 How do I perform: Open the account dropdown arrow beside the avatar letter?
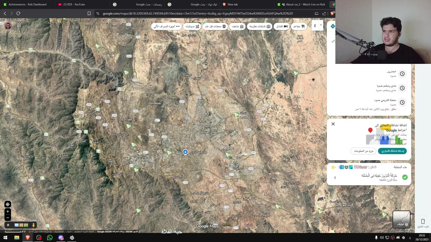321,25
